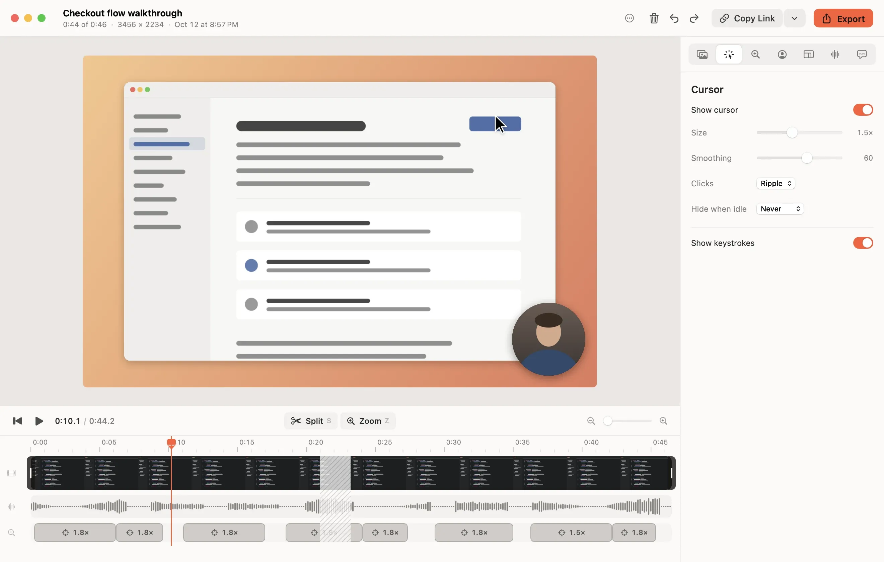The height and width of the screenshot is (562, 884).
Task: Skip back to start of recording
Action: tap(17, 421)
